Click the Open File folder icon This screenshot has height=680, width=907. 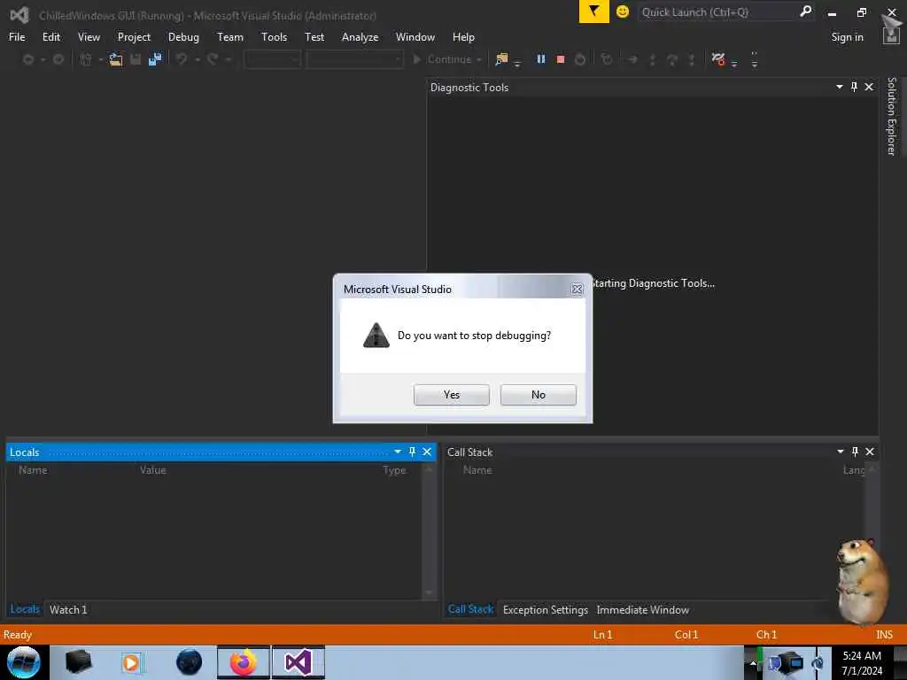tap(116, 59)
